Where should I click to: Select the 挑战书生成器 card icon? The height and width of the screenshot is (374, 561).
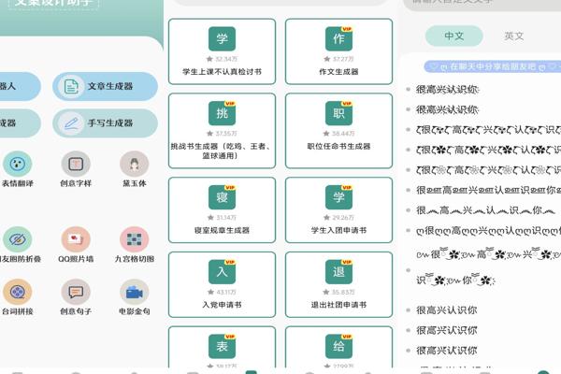(x=222, y=113)
